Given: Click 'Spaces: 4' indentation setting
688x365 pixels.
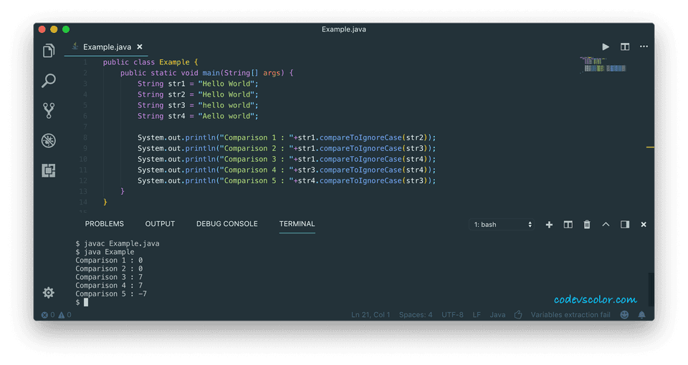Looking at the screenshot, I should [x=416, y=315].
